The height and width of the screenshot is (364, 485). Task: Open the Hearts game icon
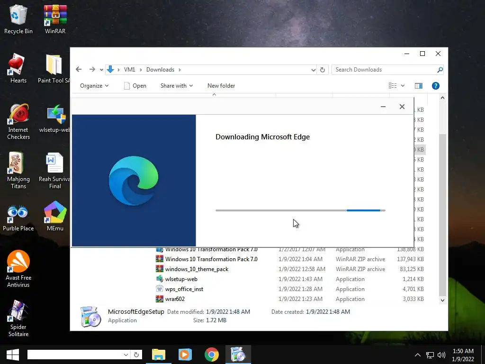coord(18,68)
